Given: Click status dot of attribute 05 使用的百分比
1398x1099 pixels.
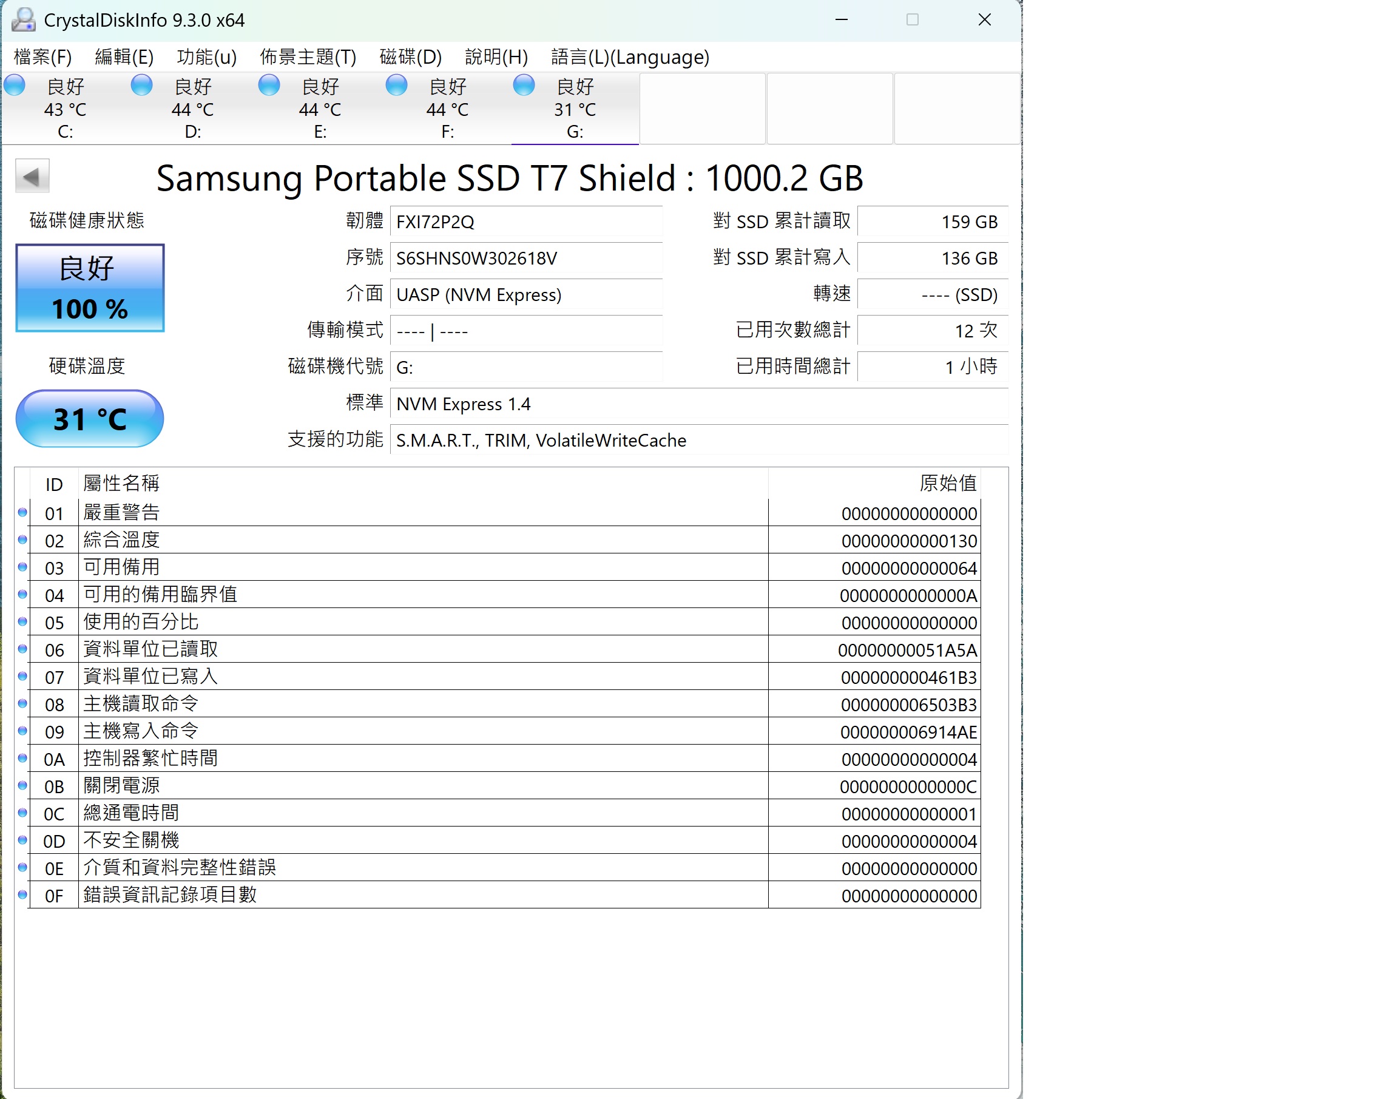Looking at the screenshot, I should (22, 622).
